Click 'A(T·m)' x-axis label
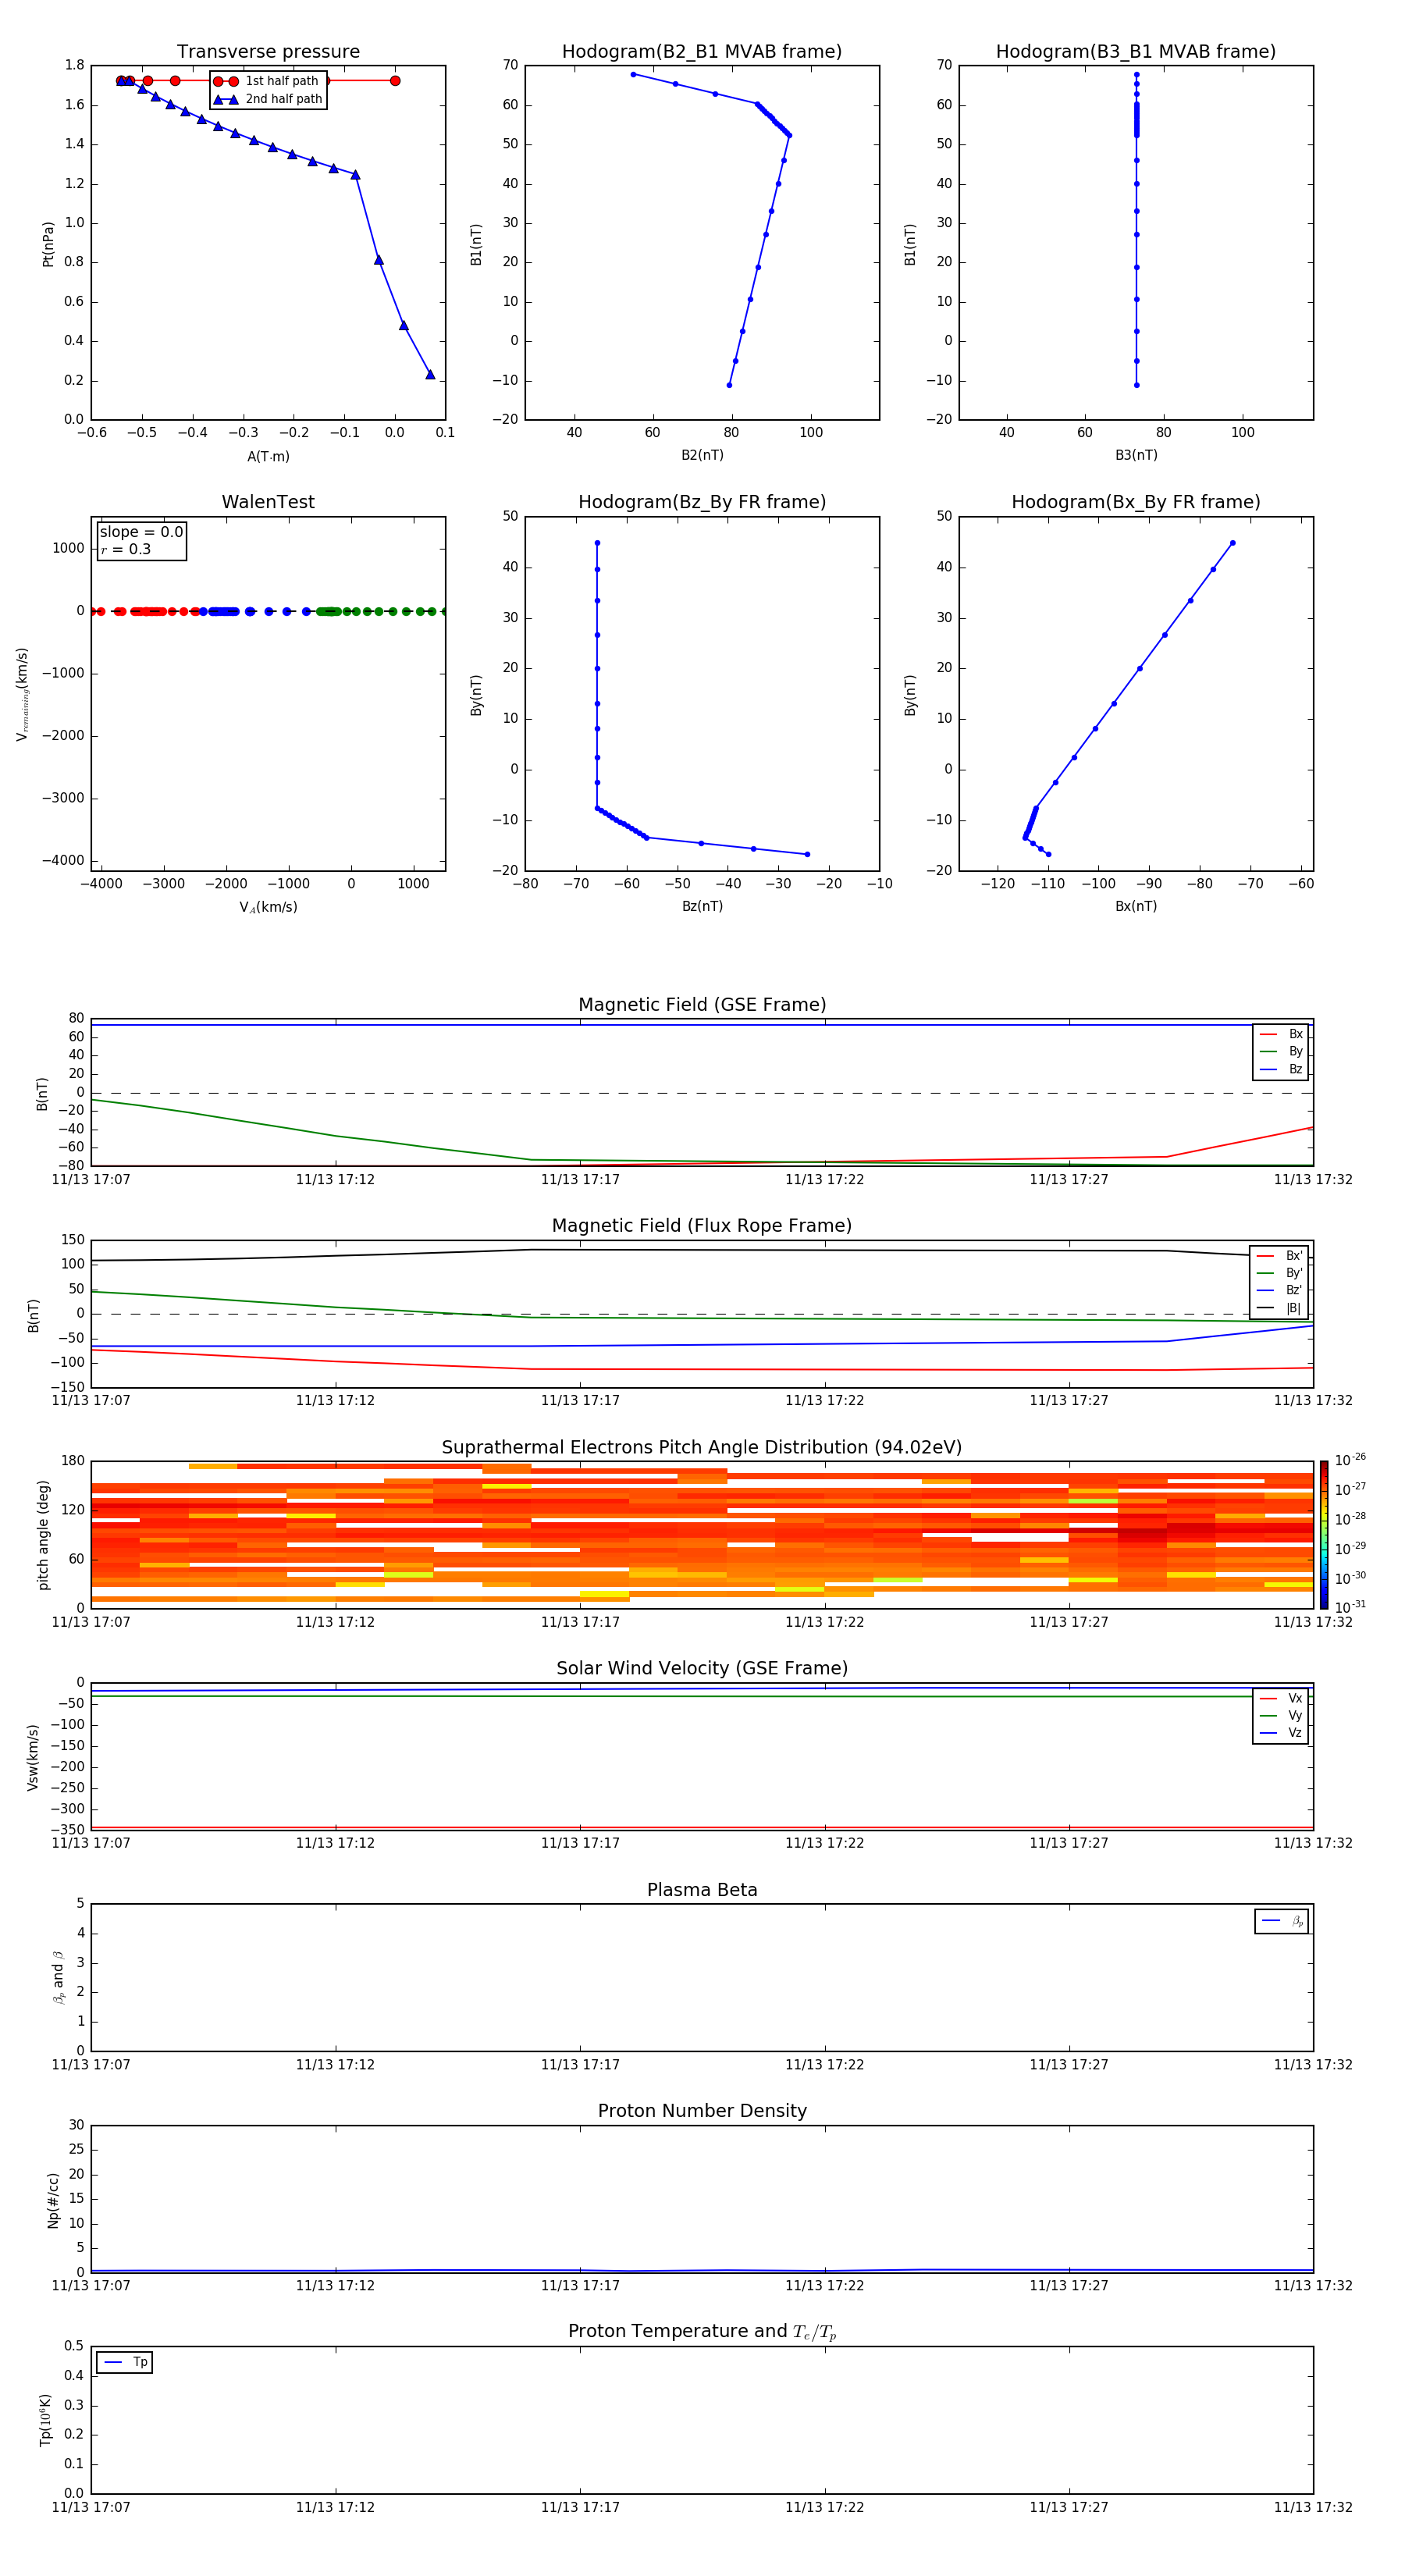The image size is (1405, 2576). (x=268, y=457)
